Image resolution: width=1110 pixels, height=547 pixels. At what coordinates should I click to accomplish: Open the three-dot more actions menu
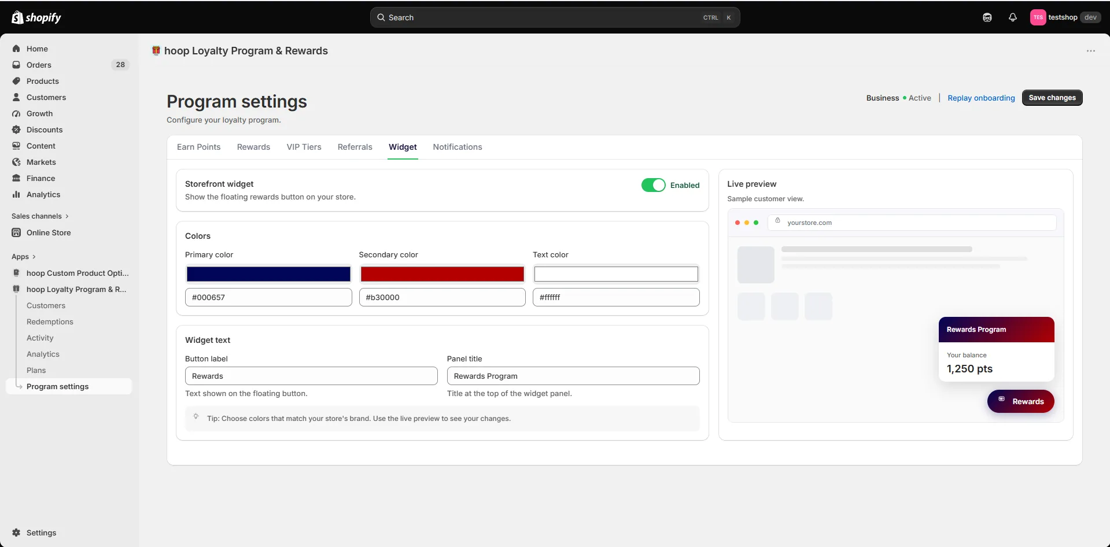(x=1091, y=51)
